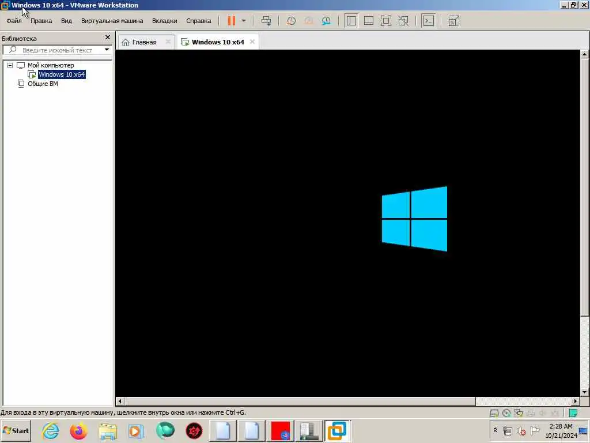Open the red-black round app on taskbar
The image size is (590, 443).
tap(194, 430)
